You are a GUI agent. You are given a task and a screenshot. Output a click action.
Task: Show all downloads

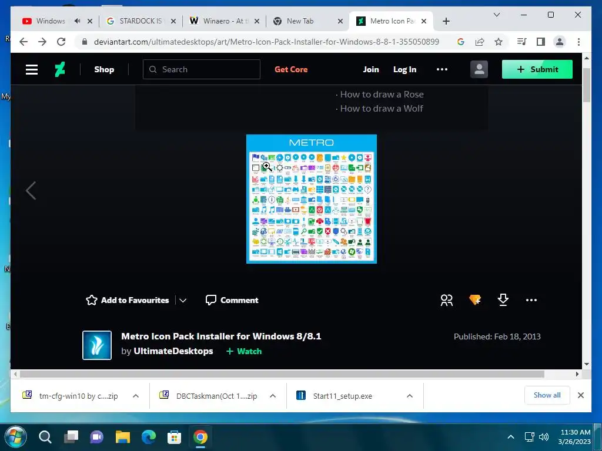pyautogui.click(x=547, y=395)
